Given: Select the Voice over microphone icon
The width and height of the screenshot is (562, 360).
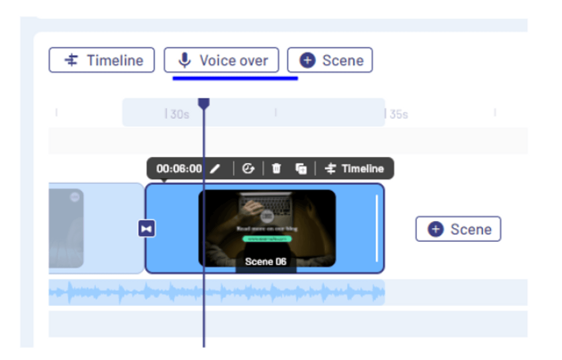Looking at the screenshot, I should pyautogui.click(x=185, y=60).
